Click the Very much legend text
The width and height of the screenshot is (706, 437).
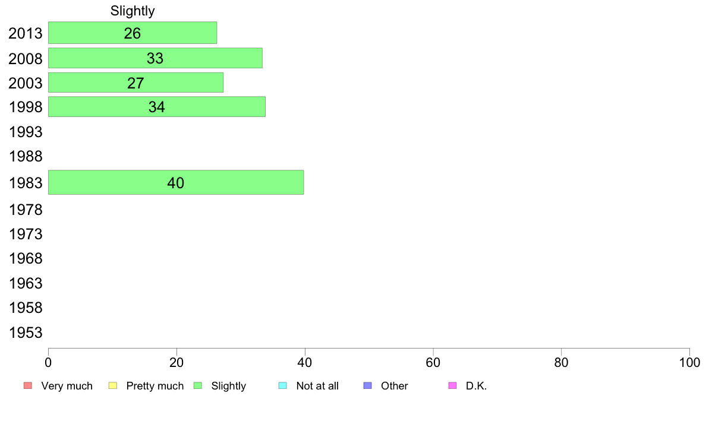click(67, 386)
